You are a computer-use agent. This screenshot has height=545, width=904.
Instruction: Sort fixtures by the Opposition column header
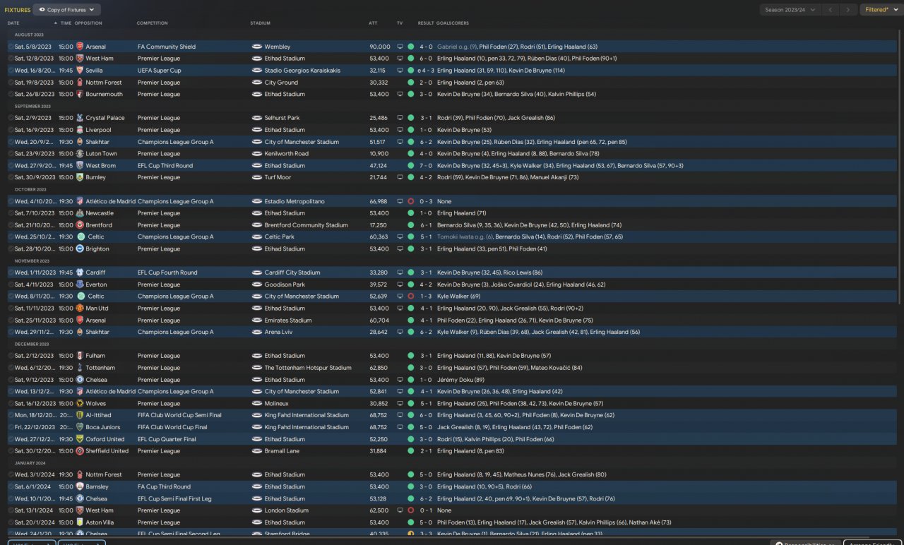(x=88, y=23)
